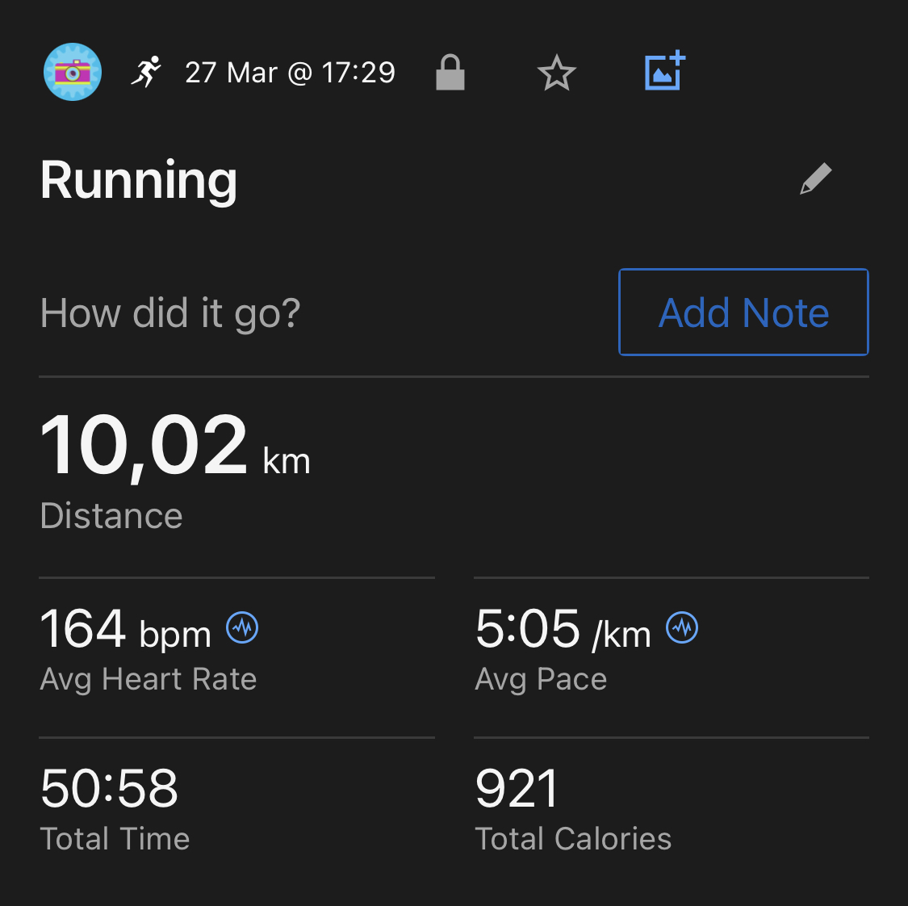Toggle the privacy lock icon

pyautogui.click(x=450, y=73)
